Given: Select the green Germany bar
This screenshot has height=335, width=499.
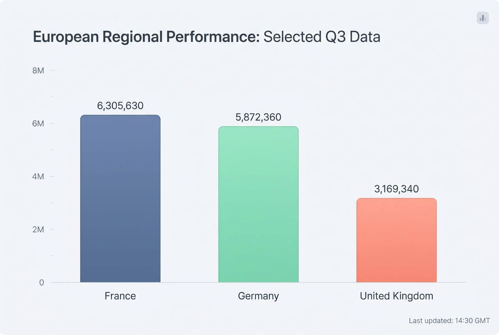Looking at the screenshot, I should (x=258, y=204).
